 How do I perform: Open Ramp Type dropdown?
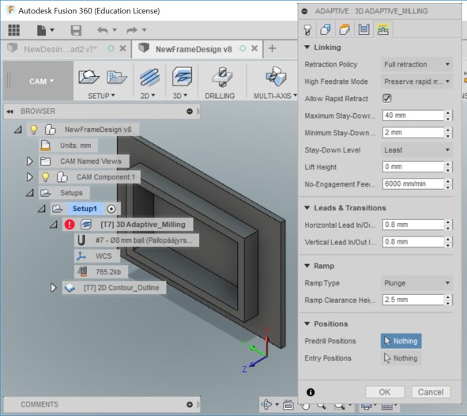point(416,283)
